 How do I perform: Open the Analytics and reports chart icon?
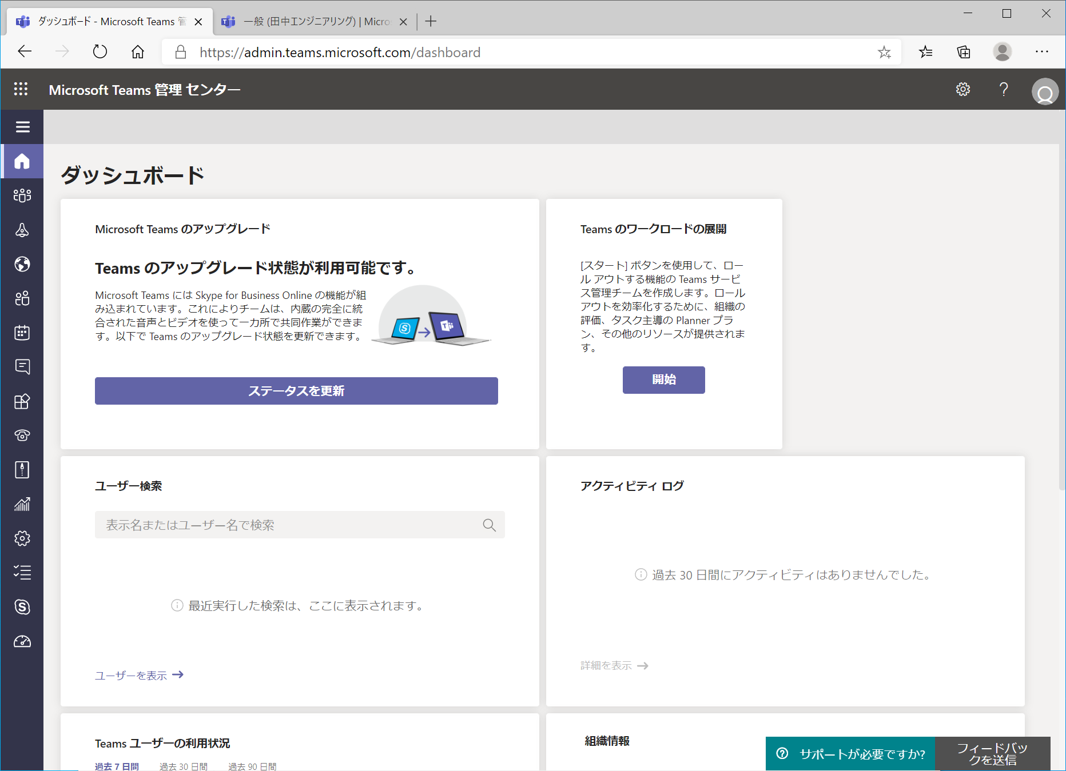(x=22, y=504)
